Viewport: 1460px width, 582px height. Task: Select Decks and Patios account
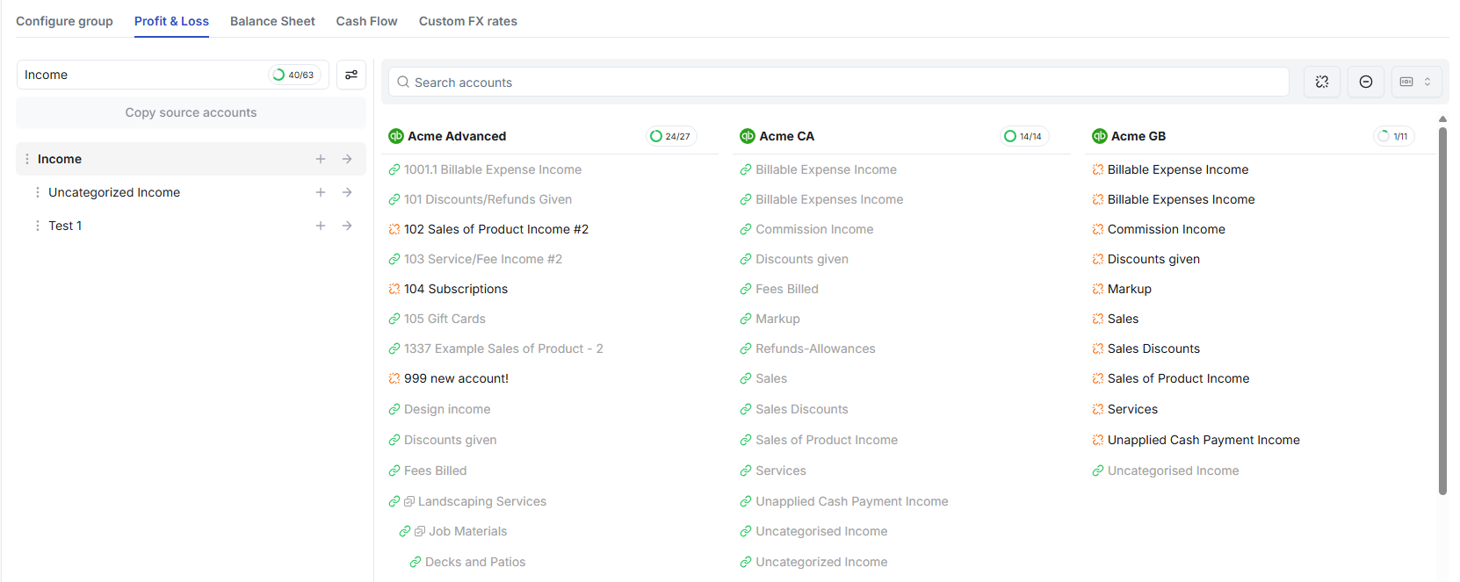(475, 562)
